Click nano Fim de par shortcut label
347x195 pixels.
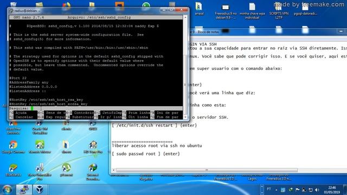[x=168, y=117]
